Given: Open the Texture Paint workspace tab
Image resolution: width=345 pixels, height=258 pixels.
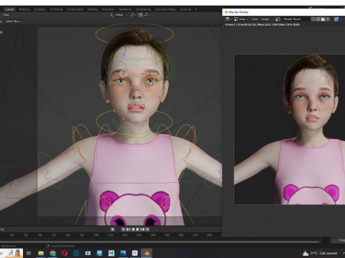Looking at the screenshot, I should pos(75,9).
